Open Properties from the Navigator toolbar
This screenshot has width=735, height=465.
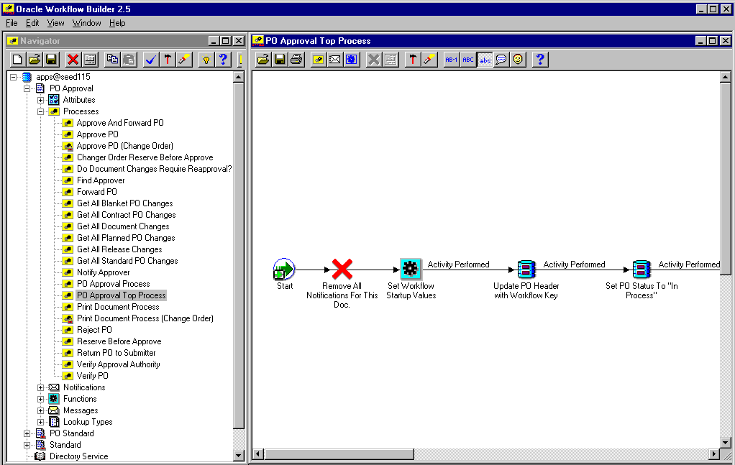[90, 60]
